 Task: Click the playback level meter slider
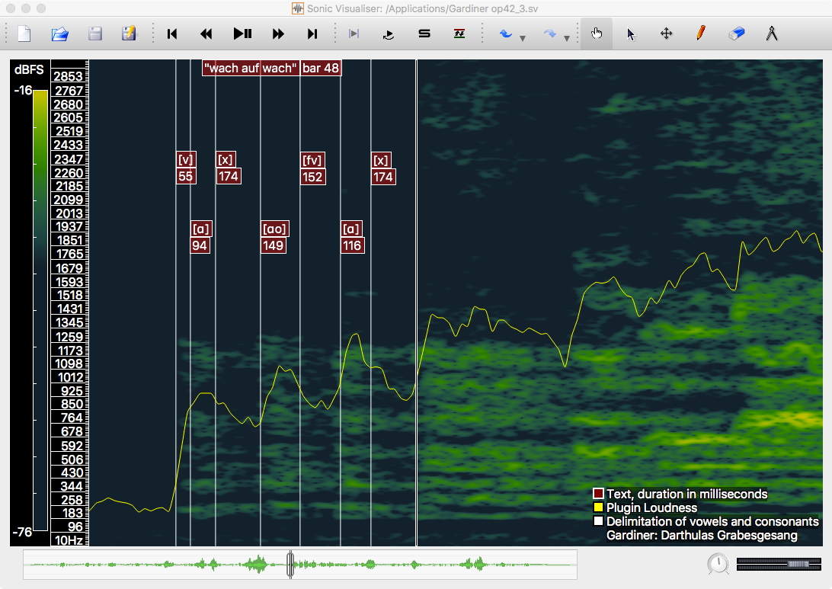pos(779,564)
